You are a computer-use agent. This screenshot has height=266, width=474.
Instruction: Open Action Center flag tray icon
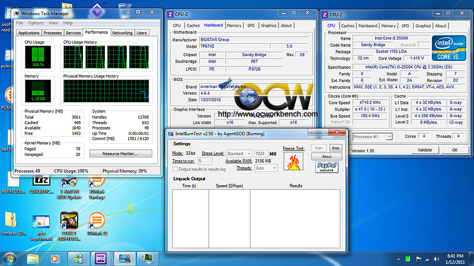coord(418,259)
